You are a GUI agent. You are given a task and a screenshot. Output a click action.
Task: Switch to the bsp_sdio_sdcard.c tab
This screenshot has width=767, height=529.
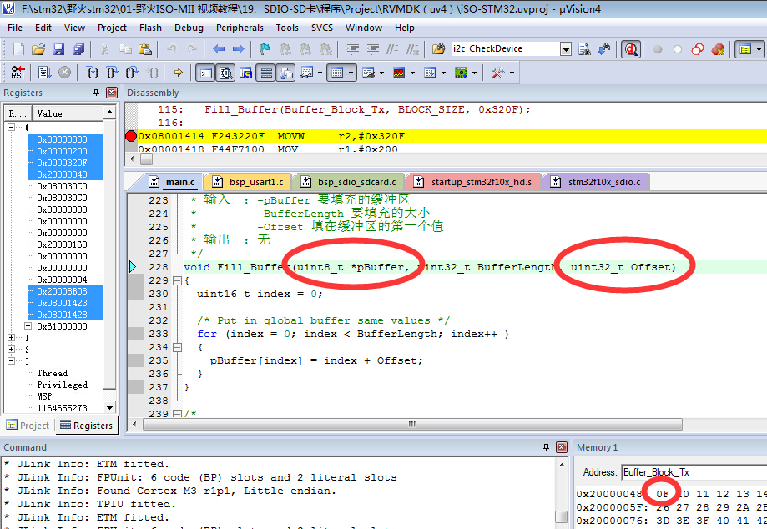(351, 182)
